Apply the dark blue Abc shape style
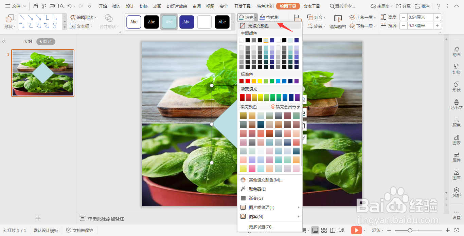464x236 pixels. [187, 22]
